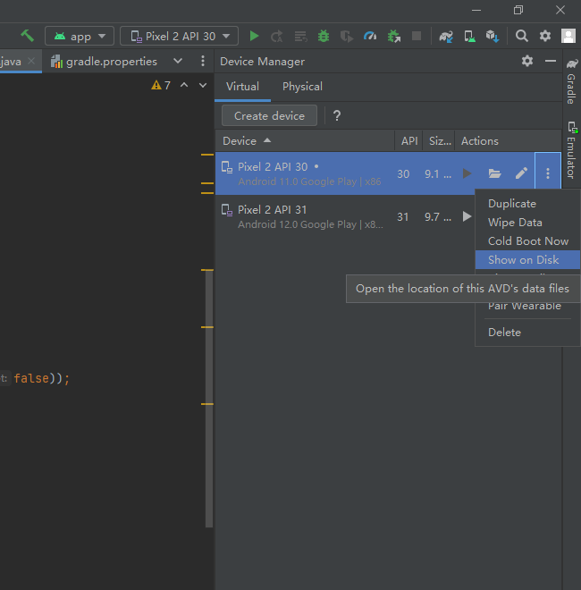Click the magnifier Search Everywhere icon

[522, 36]
